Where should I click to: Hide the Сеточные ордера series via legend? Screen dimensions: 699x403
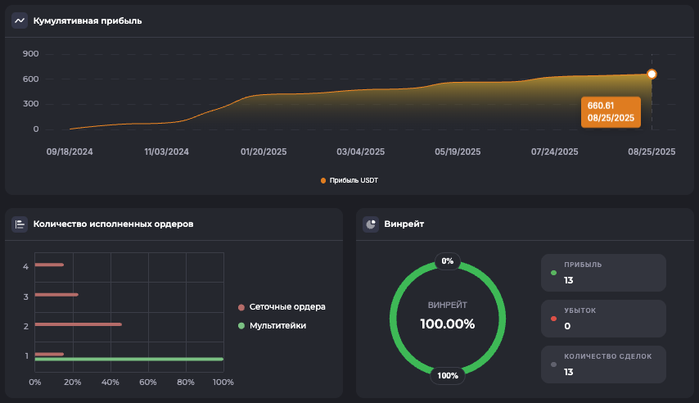point(282,306)
